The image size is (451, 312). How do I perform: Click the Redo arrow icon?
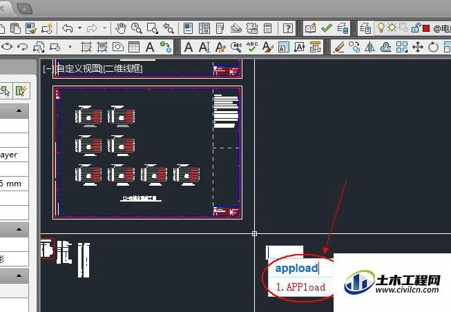point(92,28)
